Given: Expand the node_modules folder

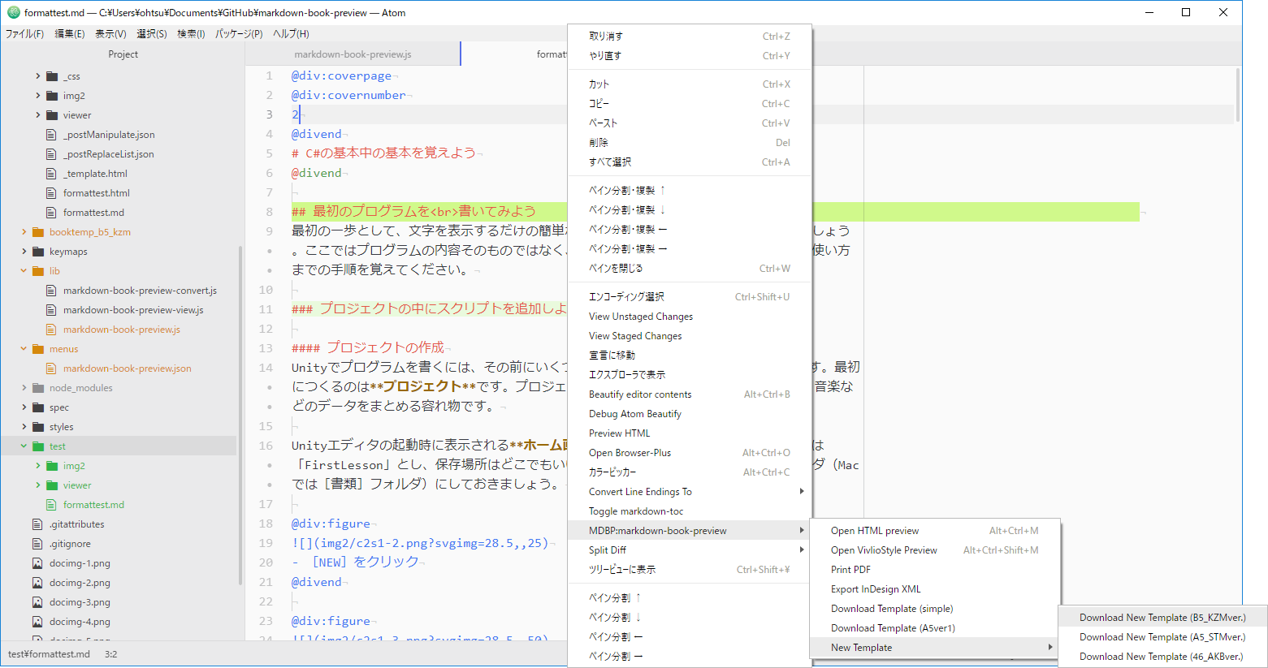Looking at the screenshot, I should pyautogui.click(x=23, y=387).
